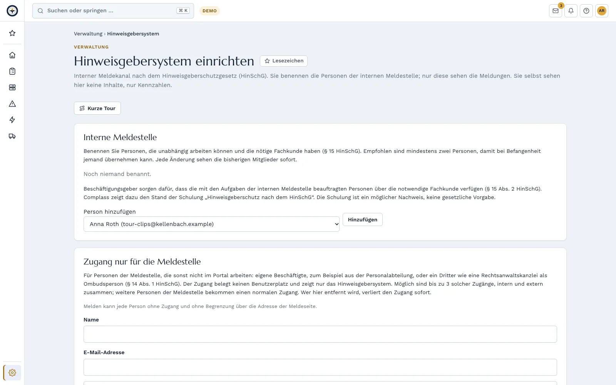Start the Kurze Tour
This screenshot has width=616, height=385.
tap(97, 108)
